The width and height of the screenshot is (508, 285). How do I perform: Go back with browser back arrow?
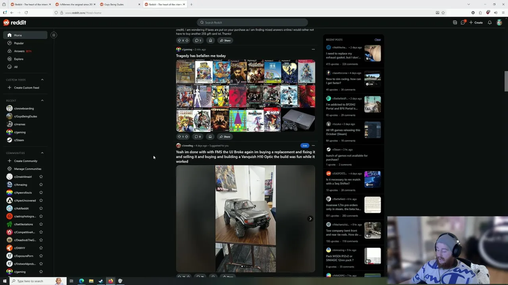[x=12, y=13]
